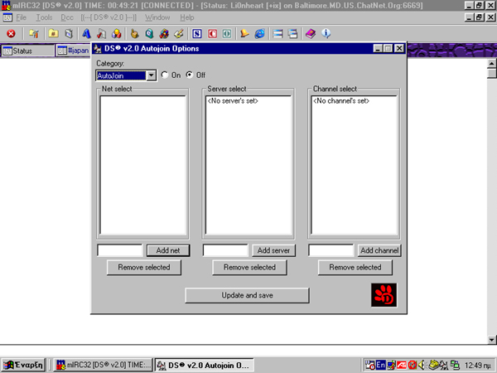Click the cascade windows toolbar icon

292,34
